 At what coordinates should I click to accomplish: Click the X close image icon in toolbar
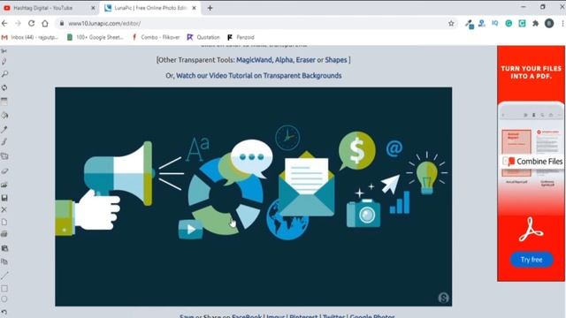4,209
